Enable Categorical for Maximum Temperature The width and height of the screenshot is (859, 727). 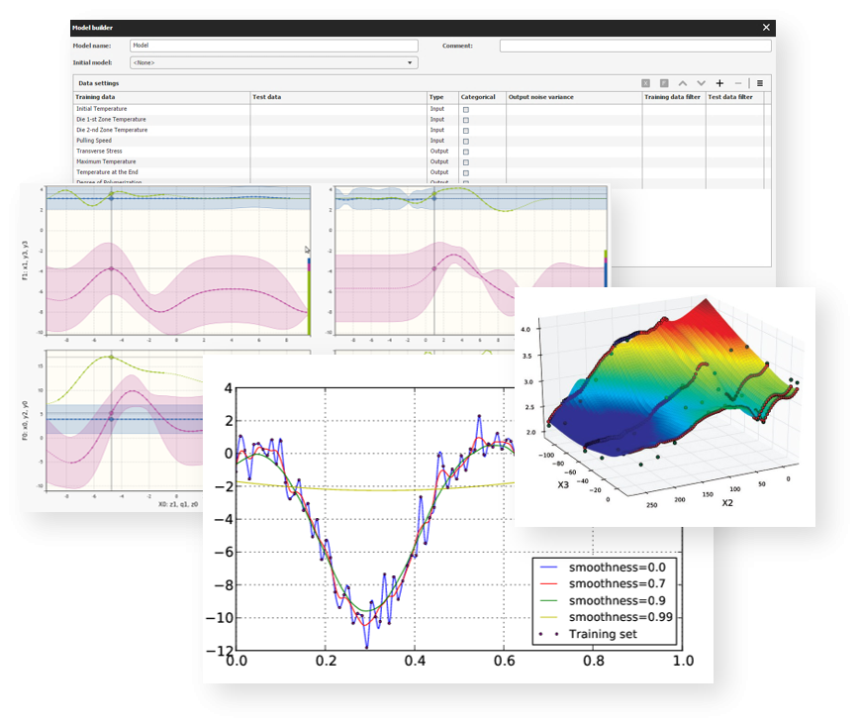[x=466, y=162]
